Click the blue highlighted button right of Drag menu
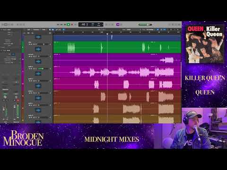Screen dimensions: 227x170 tap(157, 29)
